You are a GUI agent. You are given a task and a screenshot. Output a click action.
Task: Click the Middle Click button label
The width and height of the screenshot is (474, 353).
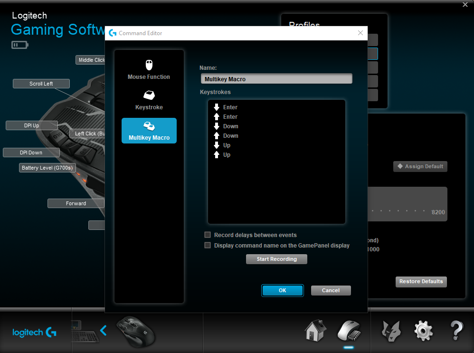[90, 60]
